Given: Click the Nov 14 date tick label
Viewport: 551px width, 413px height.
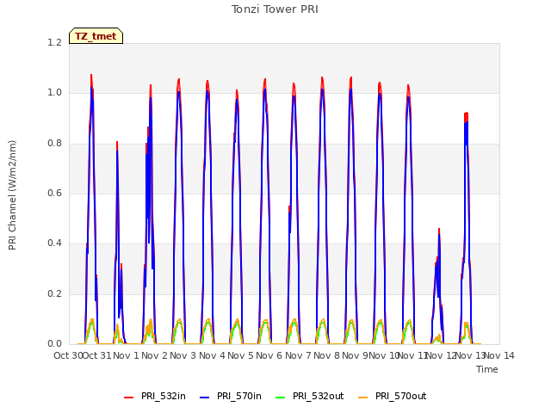Looking at the screenshot, I should (x=499, y=355).
